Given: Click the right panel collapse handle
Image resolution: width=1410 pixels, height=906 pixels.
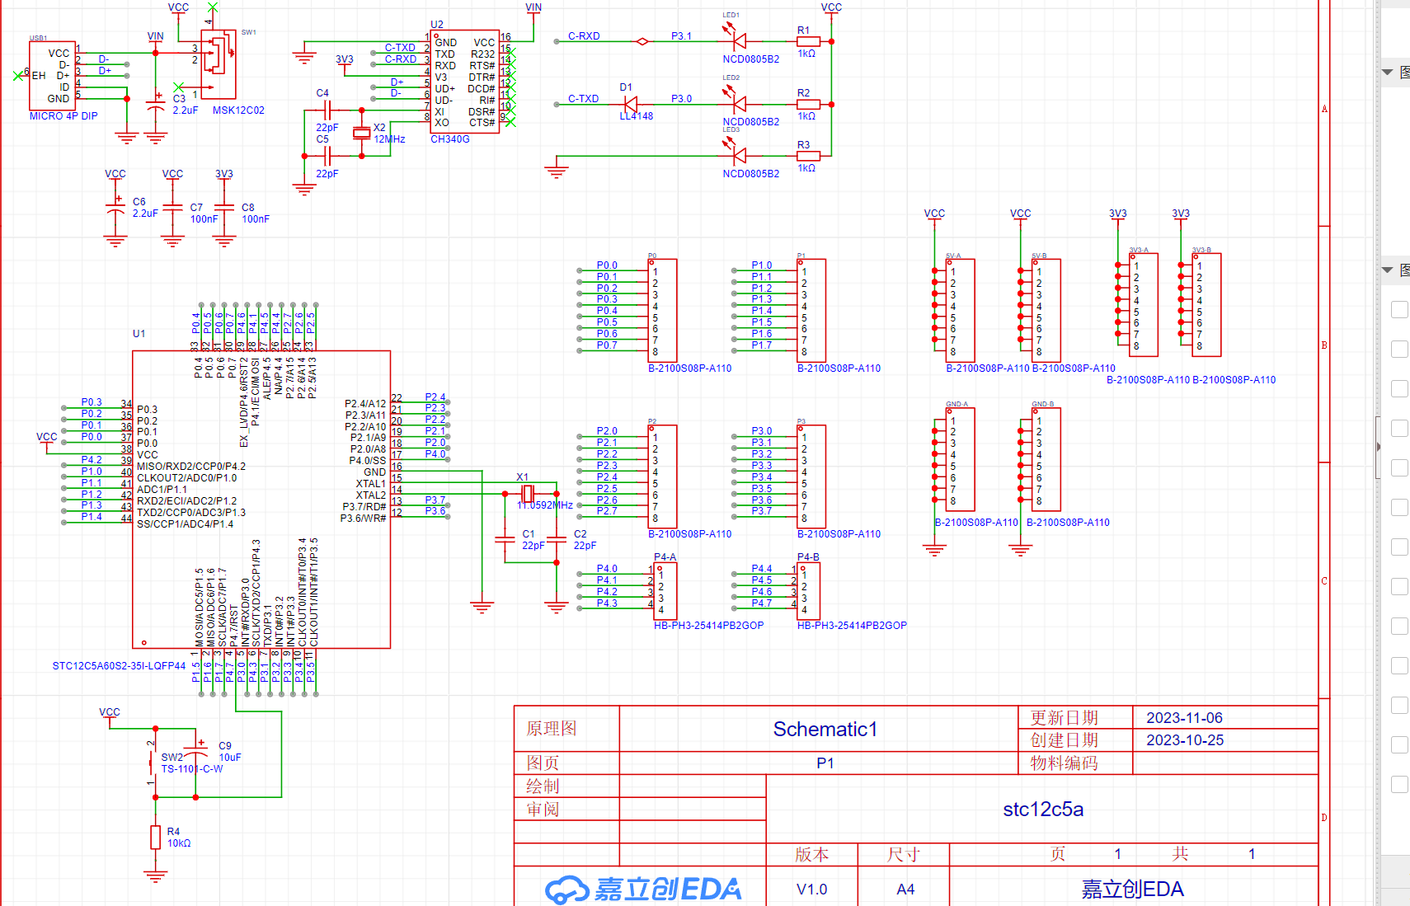Looking at the screenshot, I should [1378, 447].
